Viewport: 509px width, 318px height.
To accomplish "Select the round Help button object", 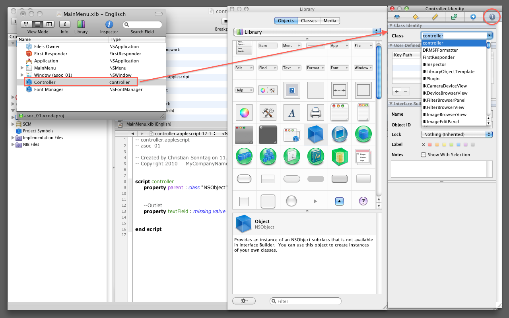I will 363,201.
